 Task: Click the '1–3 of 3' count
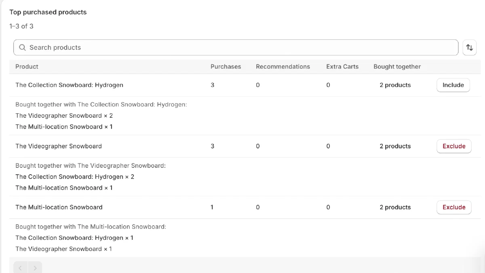(x=21, y=26)
